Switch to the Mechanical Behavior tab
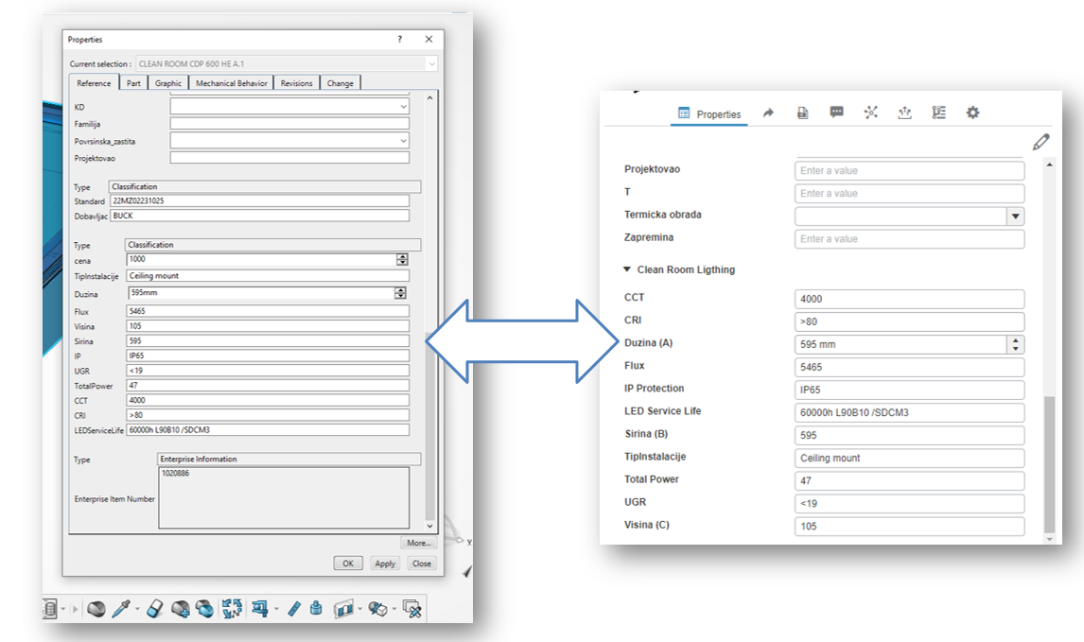Image resolution: width=1084 pixels, height=642 pixels. [231, 83]
